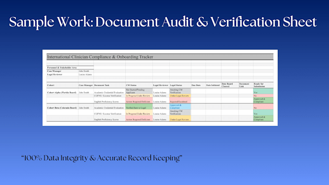Select the blue 'Approved & Compliant' legal status cell
The height and width of the screenshot is (185, 329).
180,107
